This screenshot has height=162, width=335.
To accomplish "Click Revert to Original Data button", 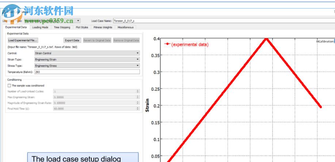I will click(x=97, y=40).
